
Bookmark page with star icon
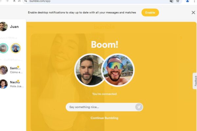coord(178,1)
